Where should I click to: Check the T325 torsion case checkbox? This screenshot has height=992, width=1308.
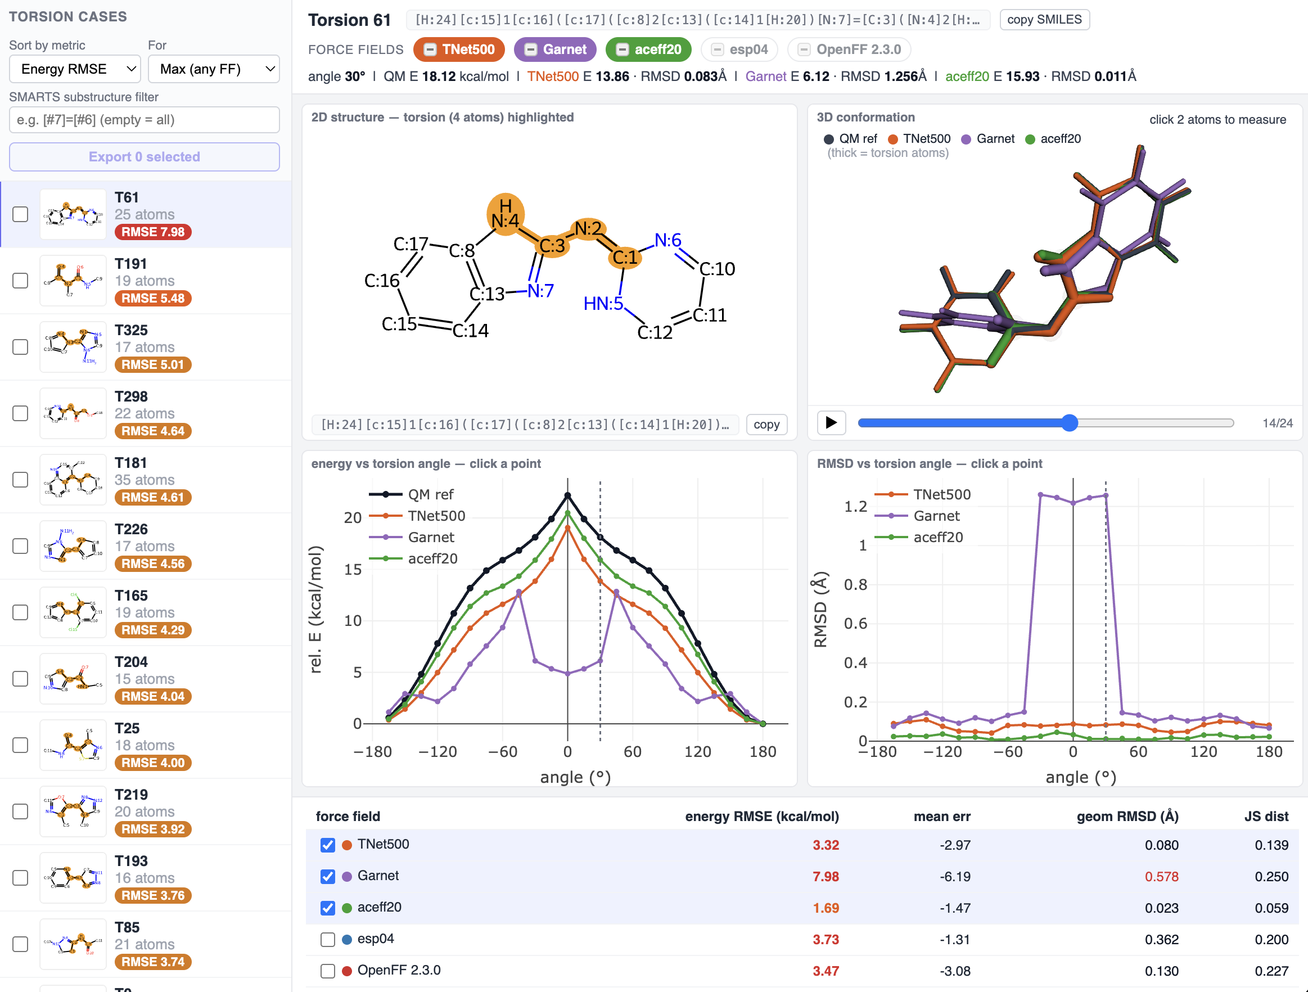20,346
